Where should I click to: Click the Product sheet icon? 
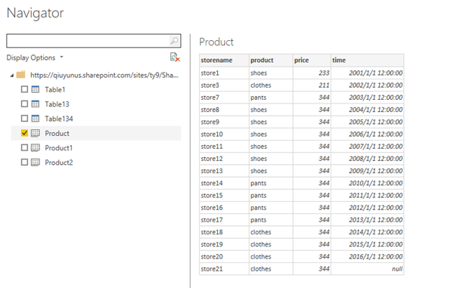[x=36, y=133]
